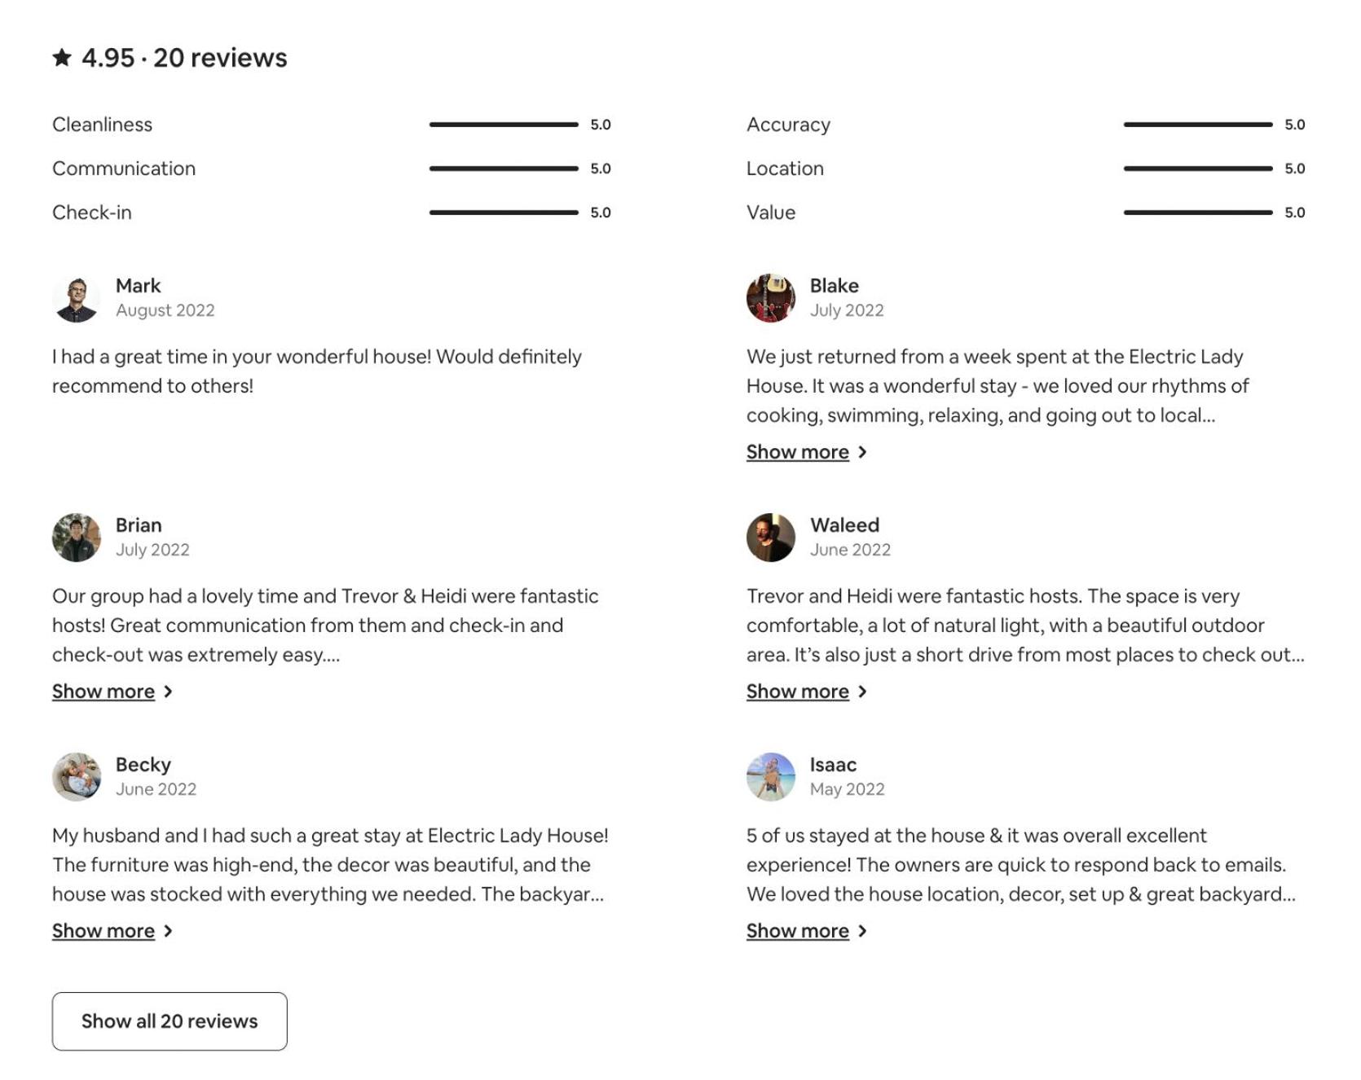1361x1080 pixels.
Task: Click the Accuracy rating bar
Action: pyautogui.click(x=1198, y=125)
